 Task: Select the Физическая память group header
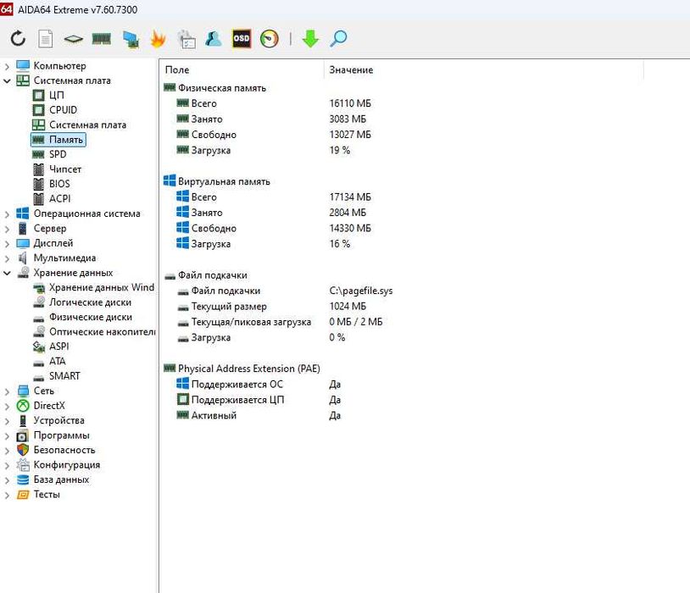click(222, 88)
